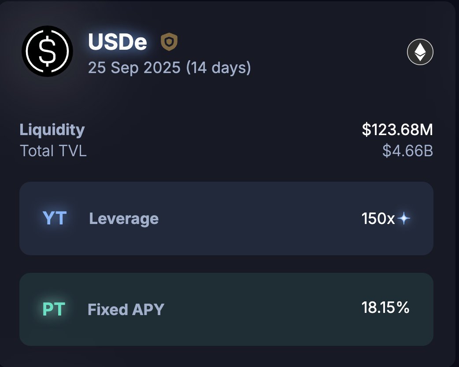Select the Total TVL label
Image resolution: width=459 pixels, height=367 pixels.
coord(53,151)
